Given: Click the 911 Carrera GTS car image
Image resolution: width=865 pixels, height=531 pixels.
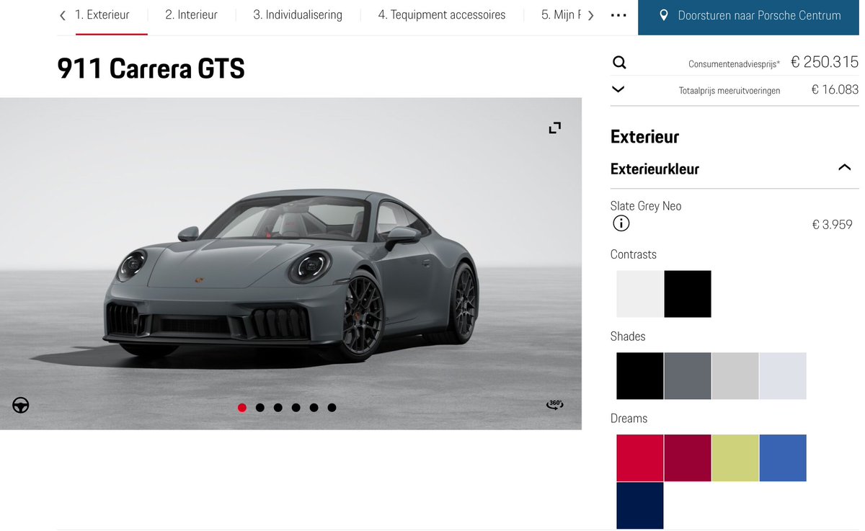Looking at the screenshot, I should 290,264.
